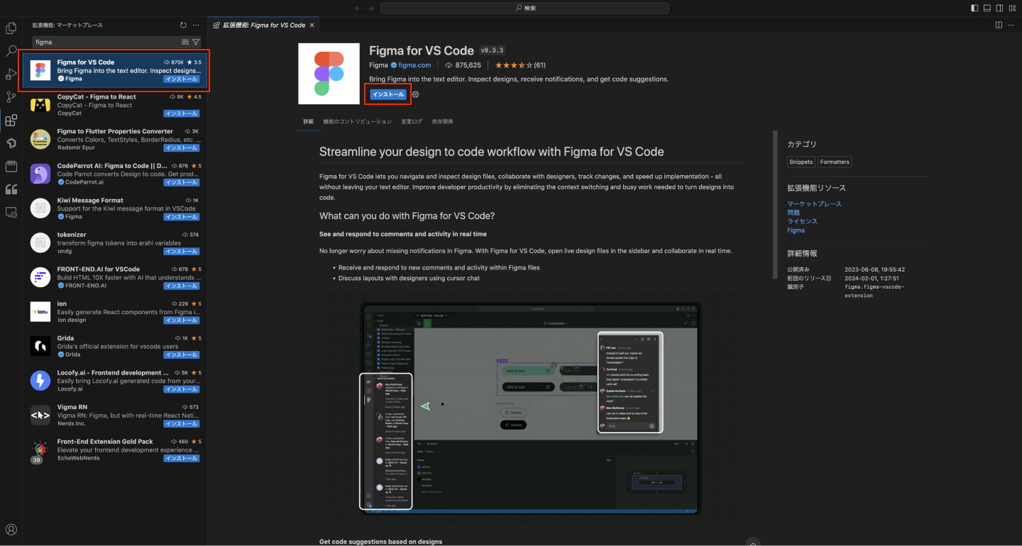
Task: Open the Source Control view
Action: 11,97
